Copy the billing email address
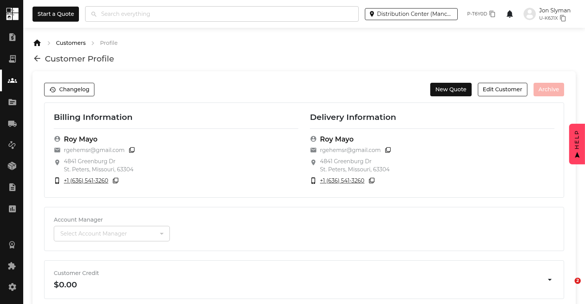The width and height of the screenshot is (585, 304). (x=132, y=150)
